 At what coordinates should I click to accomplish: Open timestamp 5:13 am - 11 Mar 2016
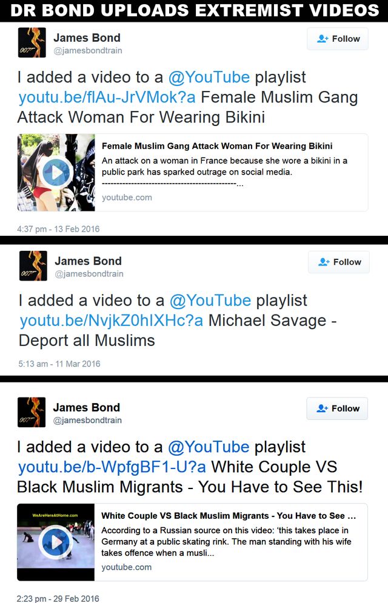[x=59, y=364]
